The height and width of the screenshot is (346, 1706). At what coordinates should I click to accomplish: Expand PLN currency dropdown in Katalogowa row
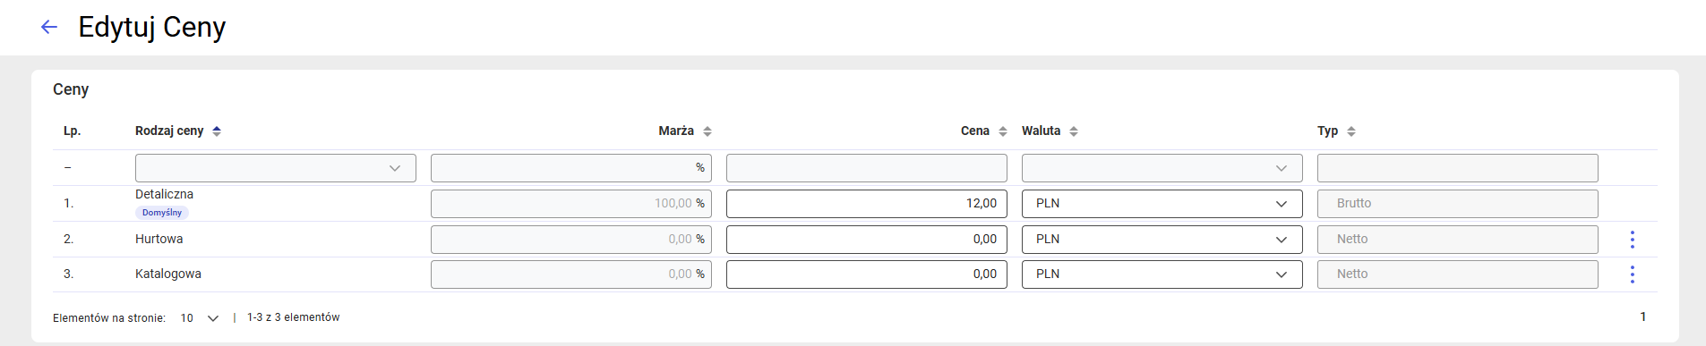click(1162, 274)
